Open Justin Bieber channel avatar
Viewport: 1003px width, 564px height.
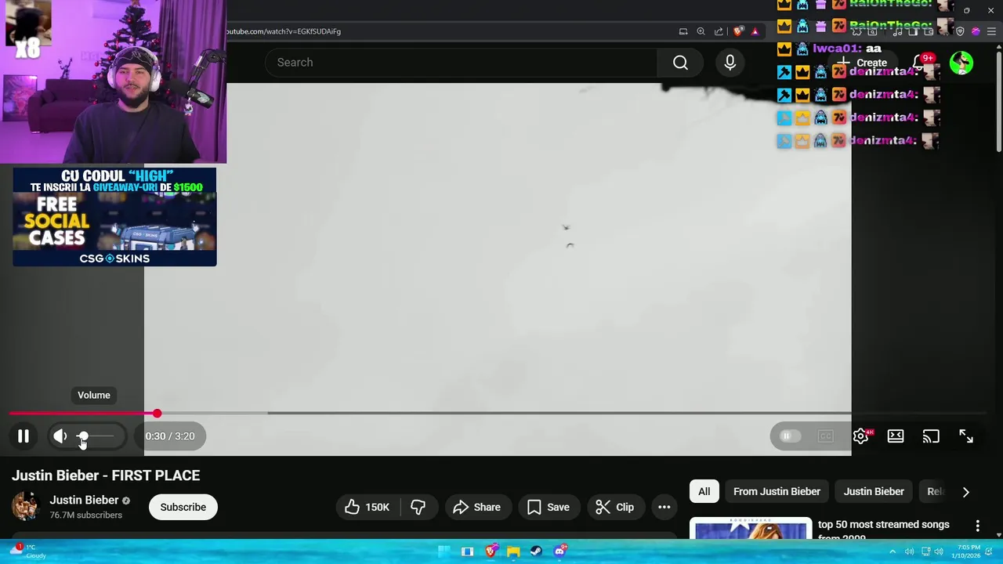pyautogui.click(x=25, y=507)
